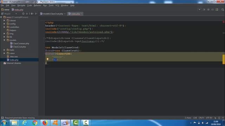
Task: Click the UTF-8 encoding selector
Action: [x=209, y=118]
